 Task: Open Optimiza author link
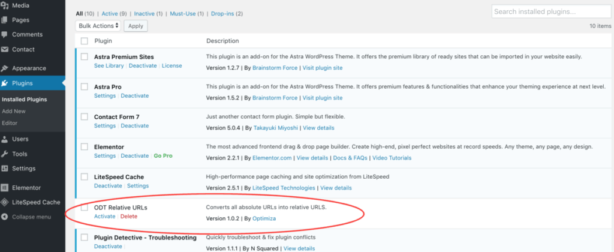[x=264, y=218]
